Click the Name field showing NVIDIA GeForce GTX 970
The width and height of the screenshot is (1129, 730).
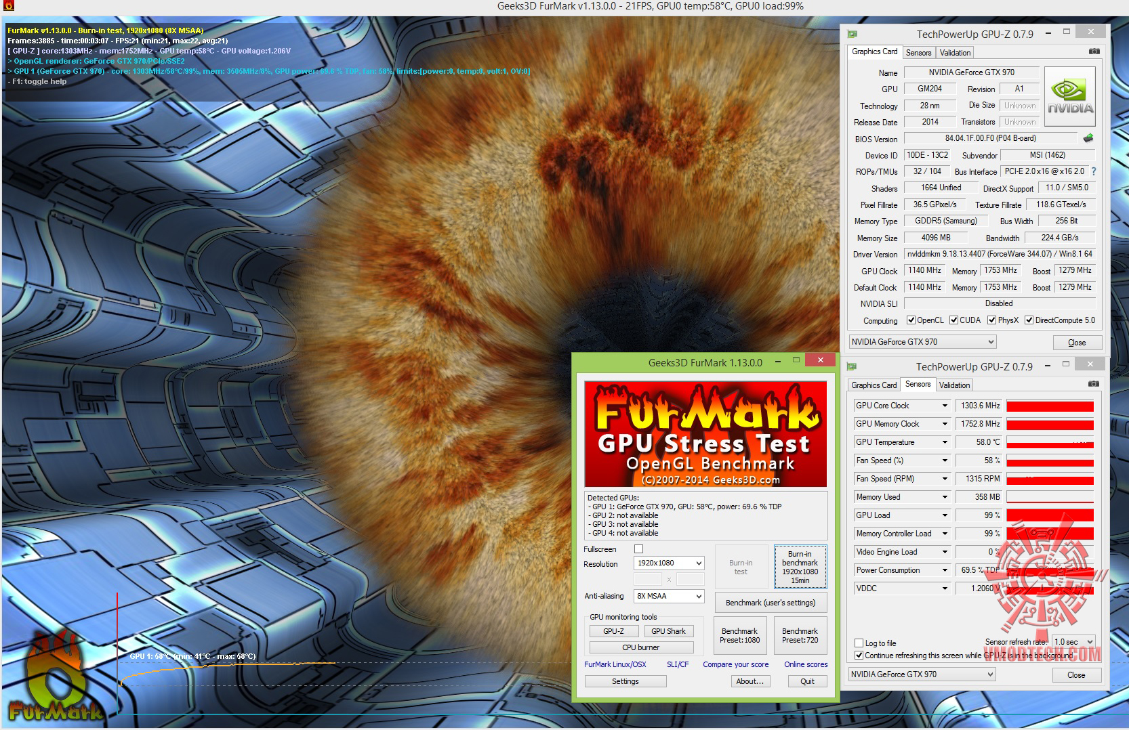[x=971, y=72]
